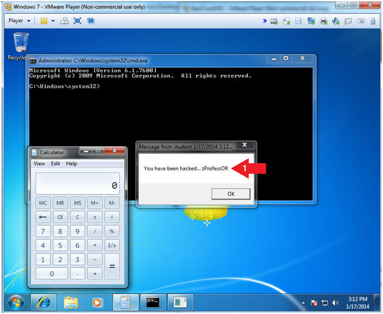383x314 pixels.
Task: Click the USB device icon in VMware toolbar
Action: [373, 22]
